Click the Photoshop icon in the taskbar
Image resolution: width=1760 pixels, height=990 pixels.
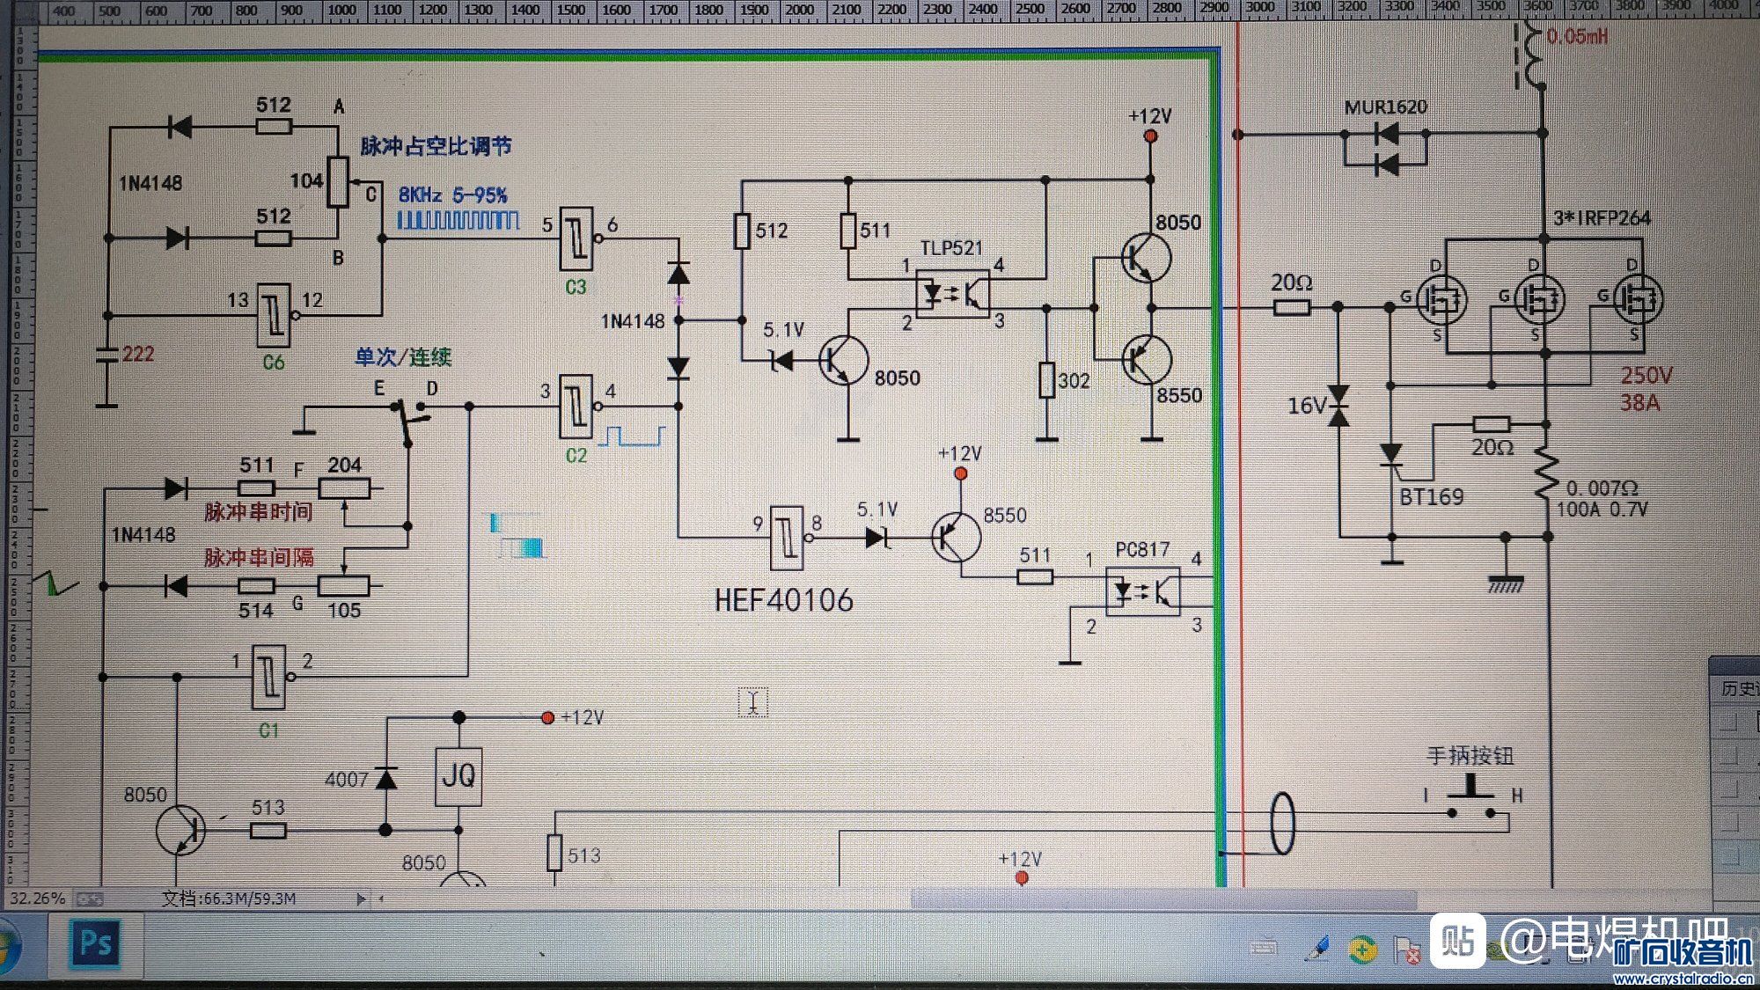95,944
